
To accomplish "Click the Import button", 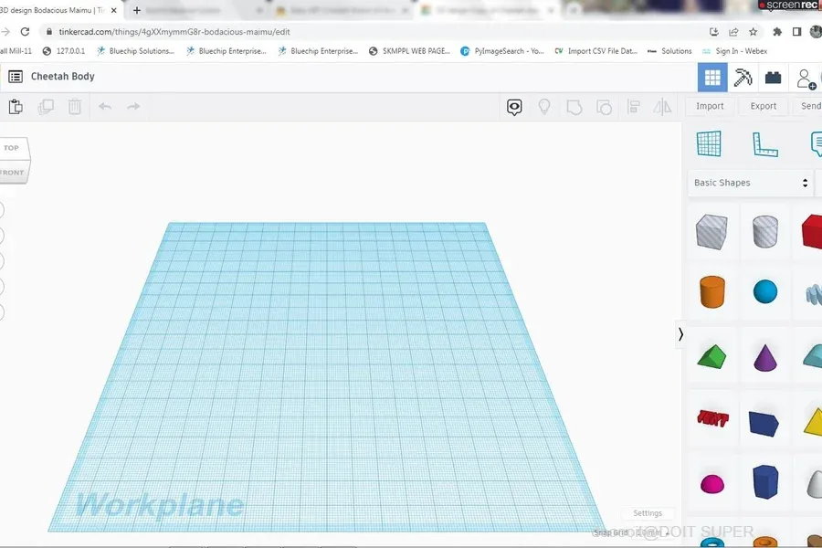I will [x=710, y=107].
